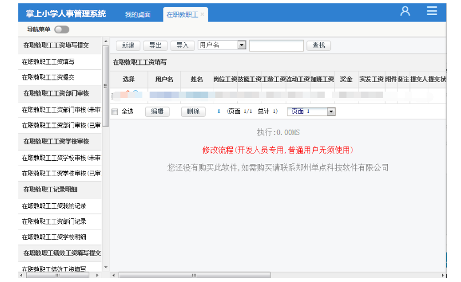Viewport: 461px width, 282px height.
Task: Click sidebar horizontal scroll left arrow
Action: 21,275
